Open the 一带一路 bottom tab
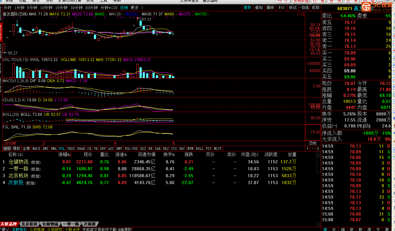 pyautogui.click(x=71, y=224)
